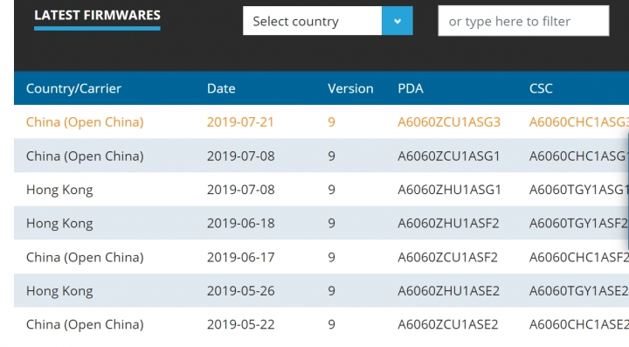Click the PDA column header
Viewport: 629px width, 347px height.
tap(411, 88)
